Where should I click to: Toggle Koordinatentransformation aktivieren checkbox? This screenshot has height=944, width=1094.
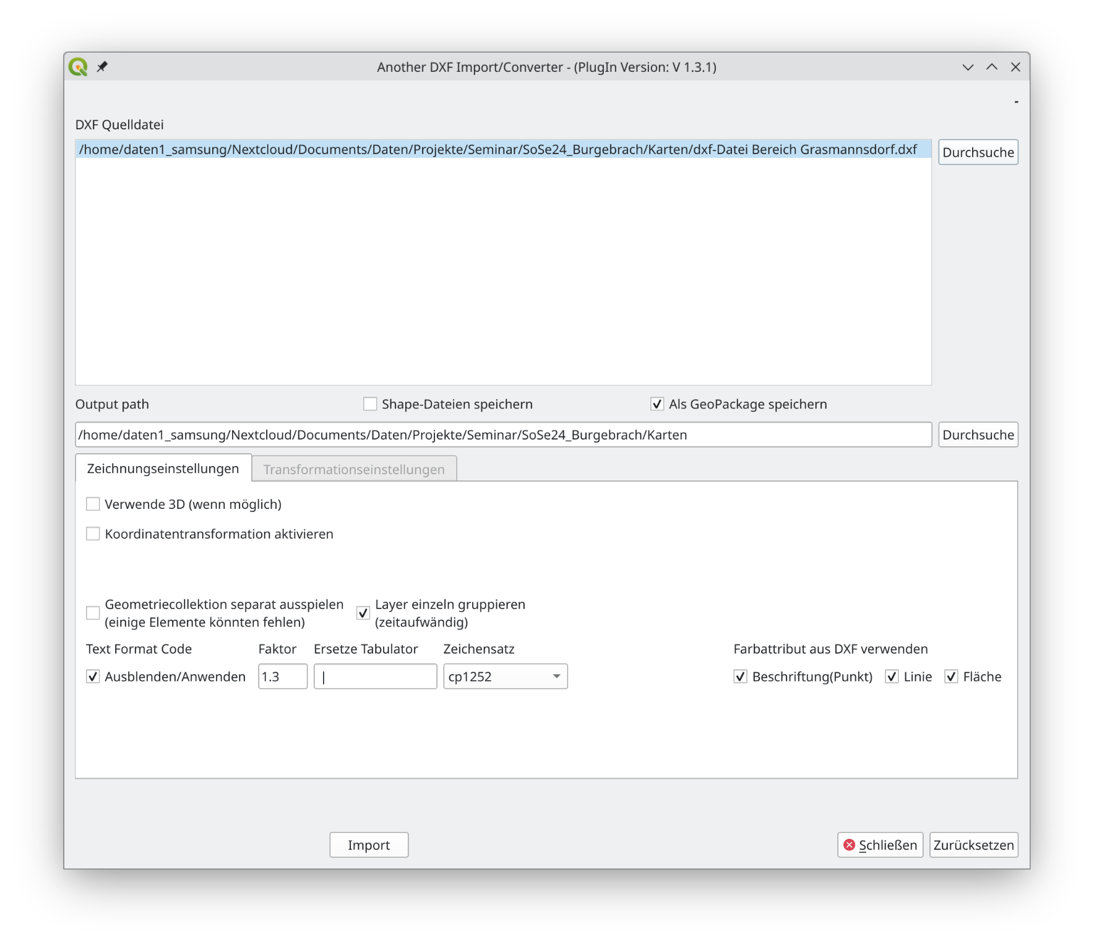[93, 534]
